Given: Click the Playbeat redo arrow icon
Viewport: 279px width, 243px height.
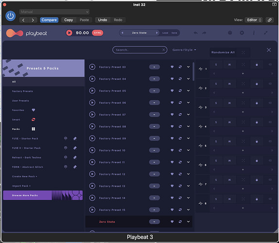Looking at the screenshot, I should [x=204, y=33].
